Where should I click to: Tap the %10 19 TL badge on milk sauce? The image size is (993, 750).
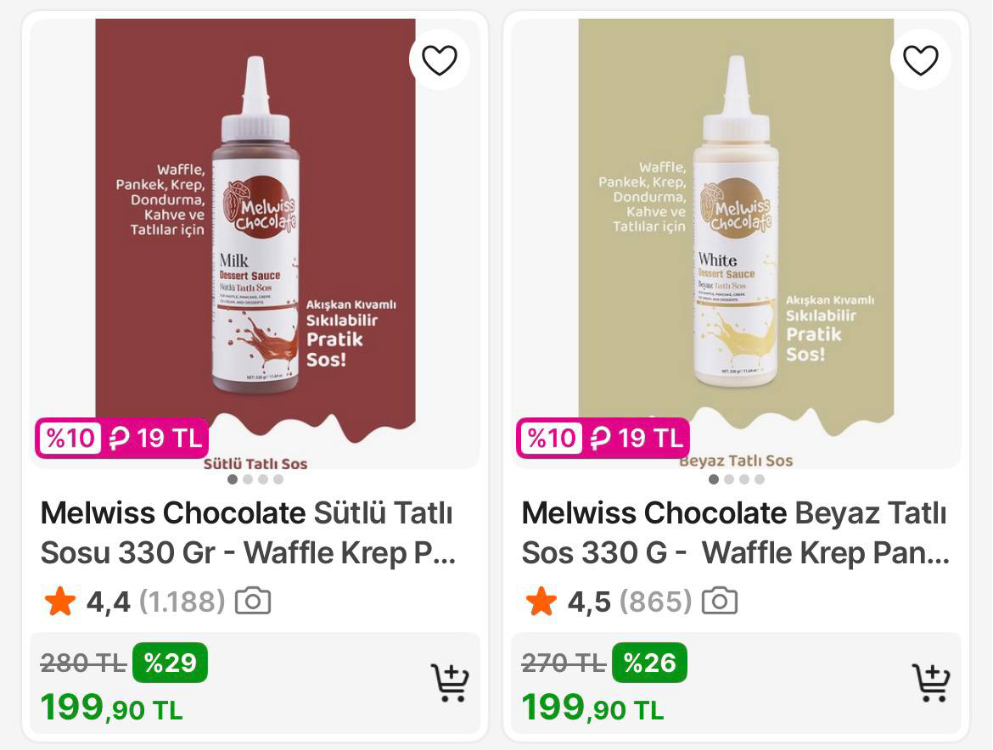tap(121, 439)
